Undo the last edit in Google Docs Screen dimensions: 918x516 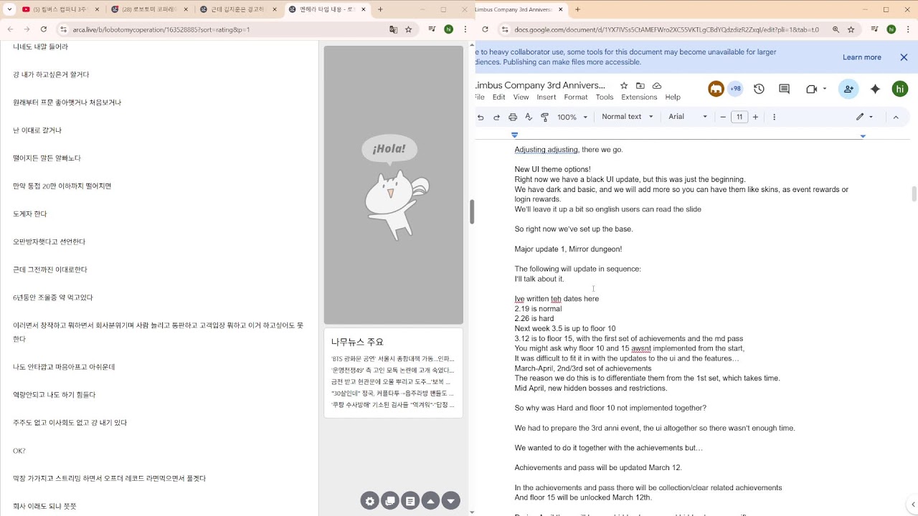[x=481, y=117]
